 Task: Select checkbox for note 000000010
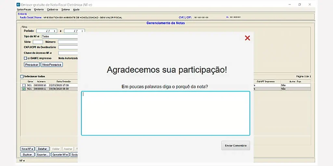pyautogui.click(x=24, y=85)
